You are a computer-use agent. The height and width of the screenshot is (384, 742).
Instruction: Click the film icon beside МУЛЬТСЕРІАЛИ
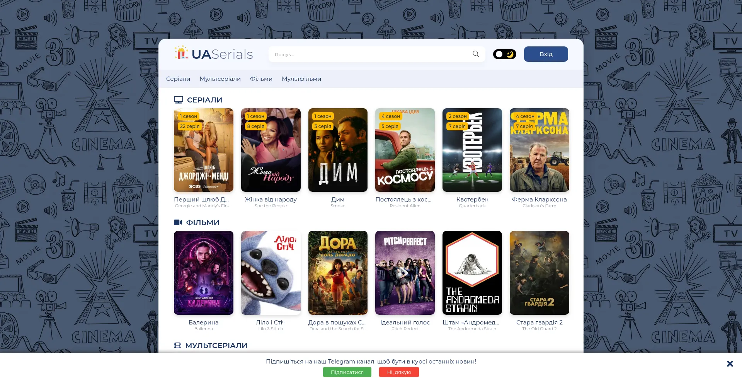(x=177, y=345)
